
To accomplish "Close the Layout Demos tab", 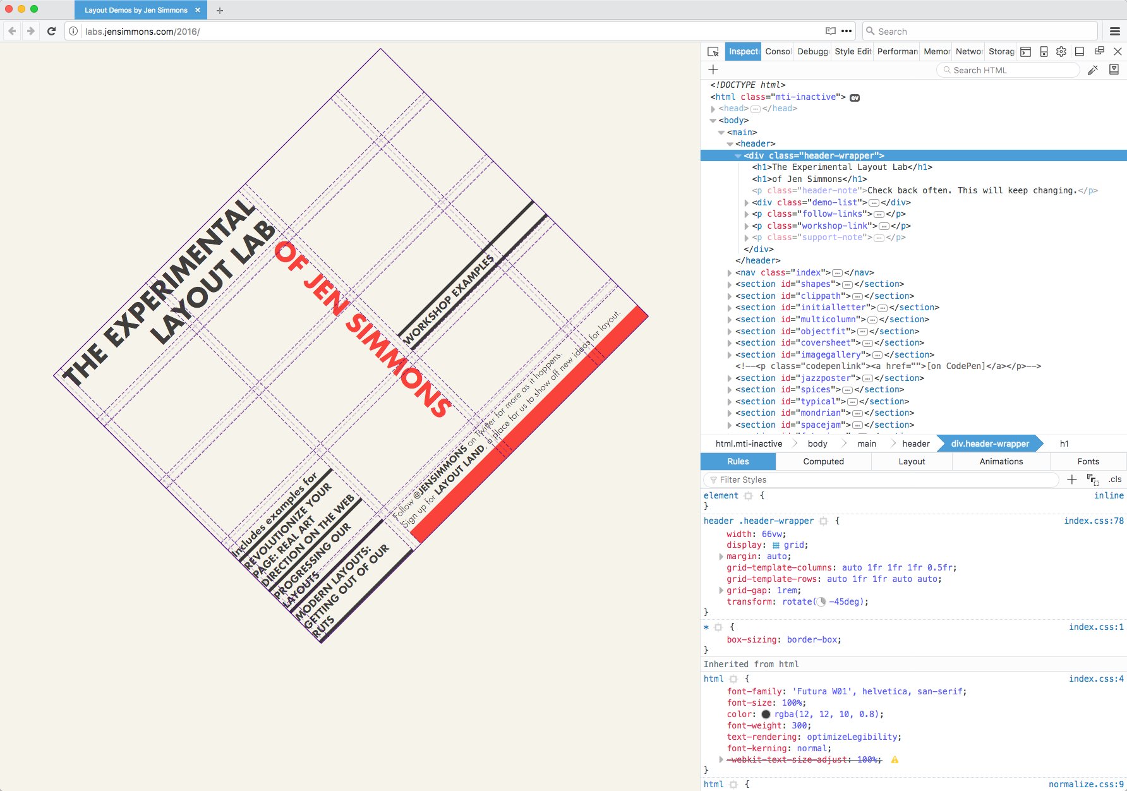I will point(197,10).
